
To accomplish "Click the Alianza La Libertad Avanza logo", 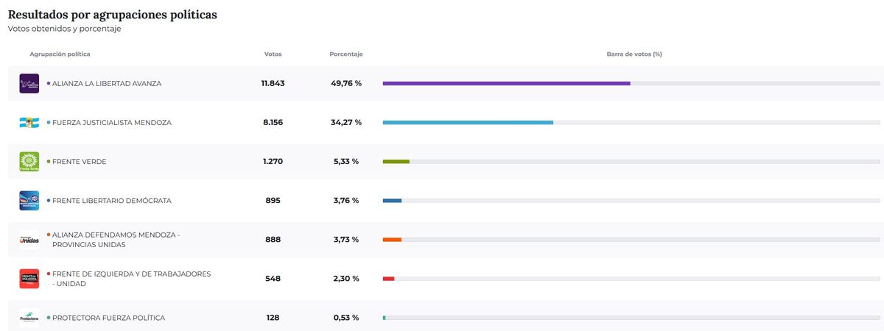I will 29,84.
